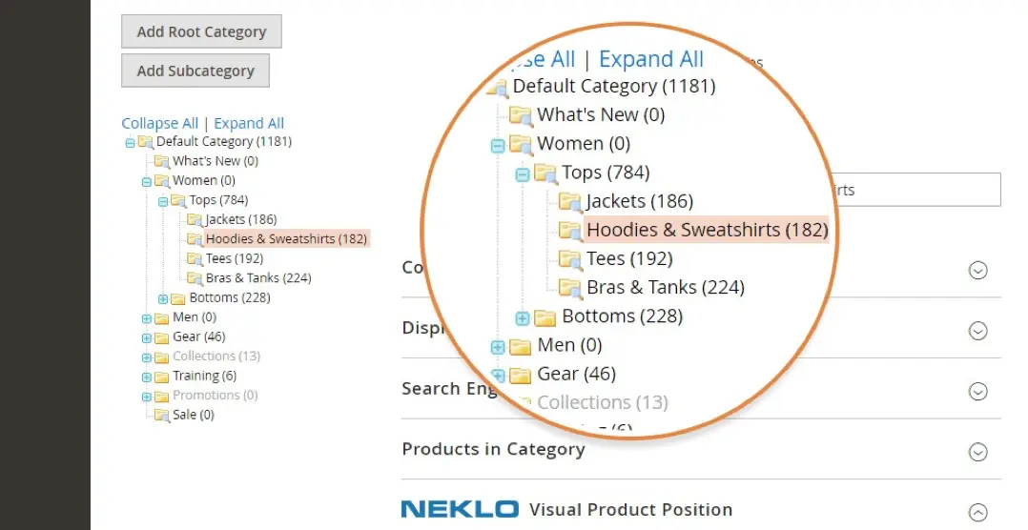Viewport: 1028px width, 530px height.
Task: Expand the Products in Category section
Action: click(977, 452)
